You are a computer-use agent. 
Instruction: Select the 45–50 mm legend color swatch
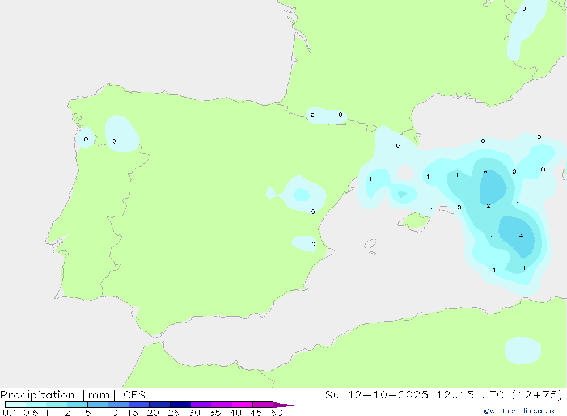pyautogui.click(x=263, y=405)
